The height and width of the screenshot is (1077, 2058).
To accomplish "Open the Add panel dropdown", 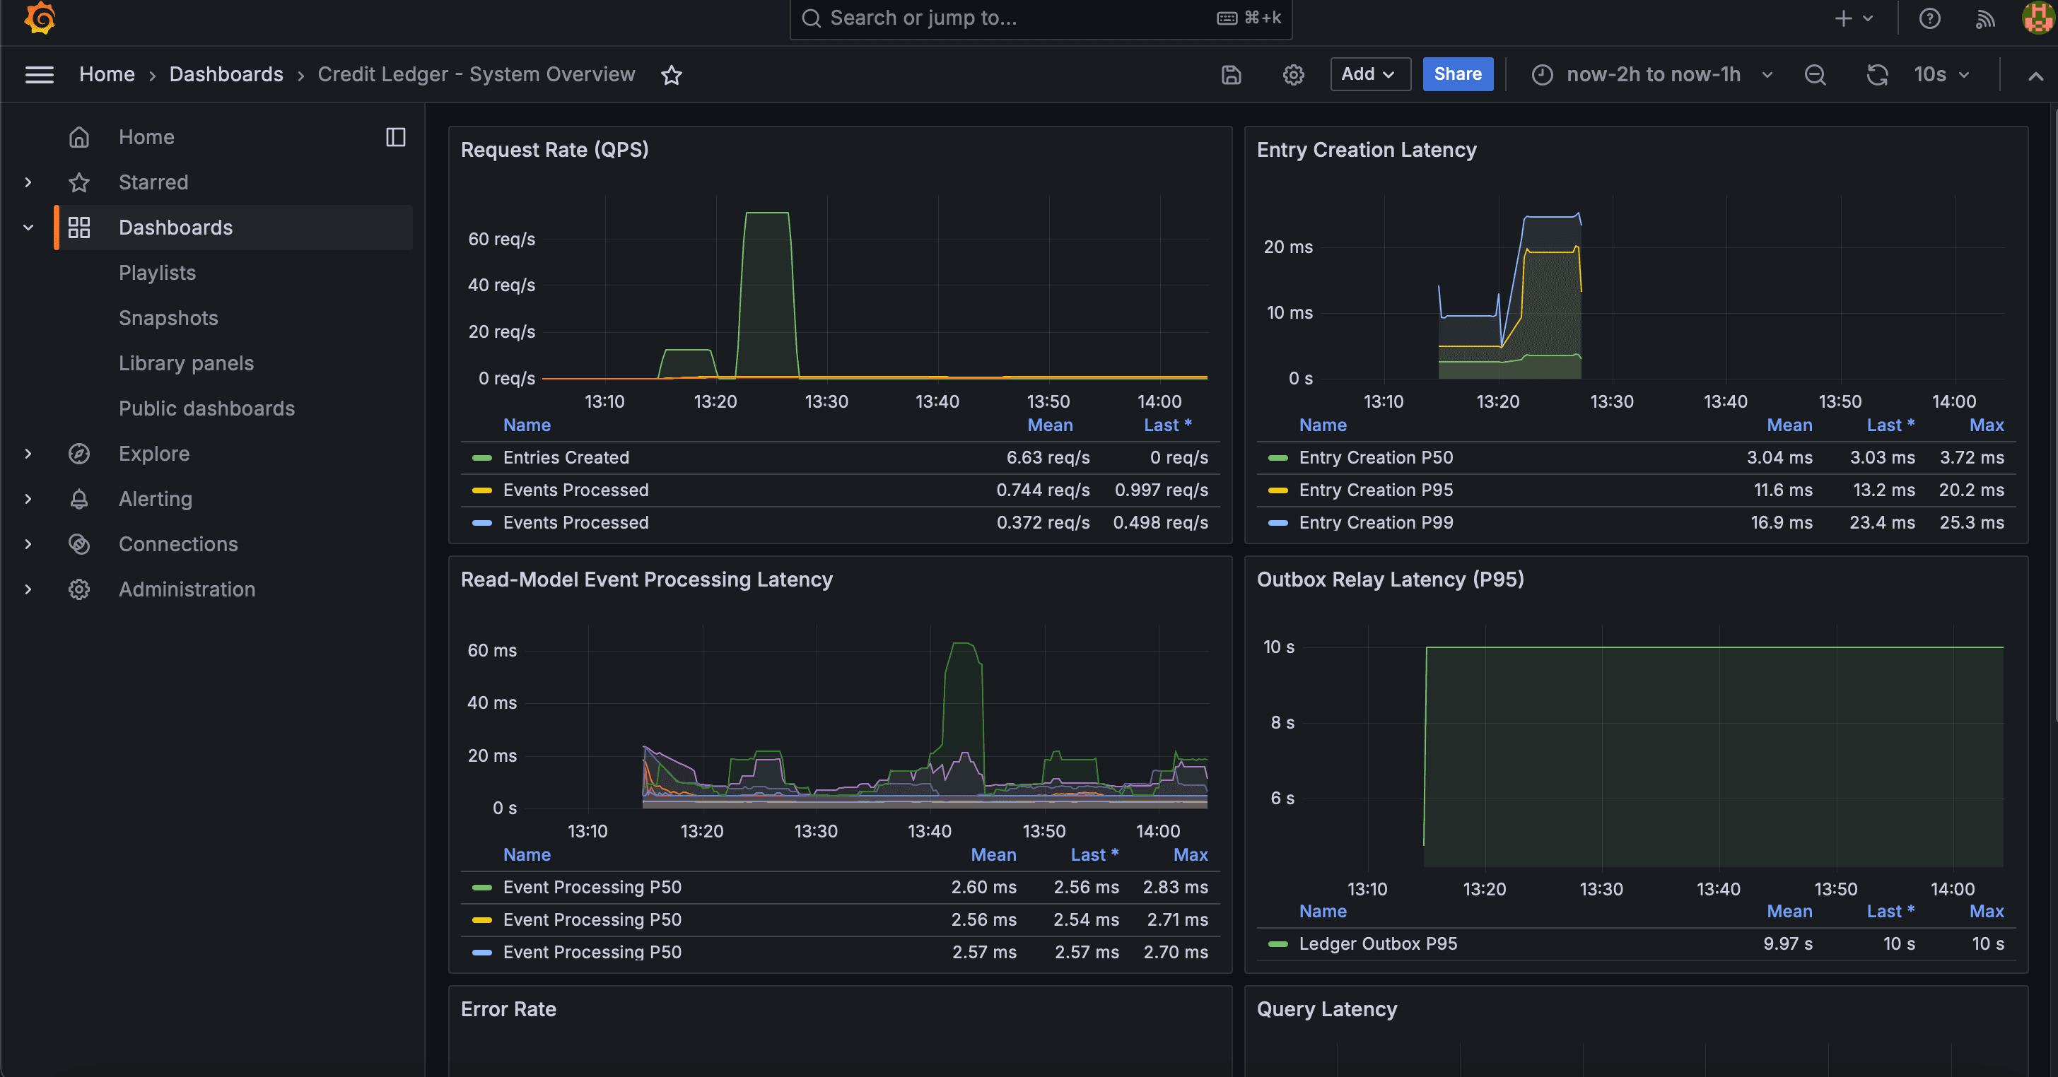I will [x=1369, y=74].
